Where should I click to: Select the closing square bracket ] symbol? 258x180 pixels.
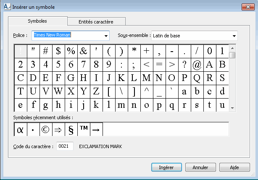click(134, 91)
